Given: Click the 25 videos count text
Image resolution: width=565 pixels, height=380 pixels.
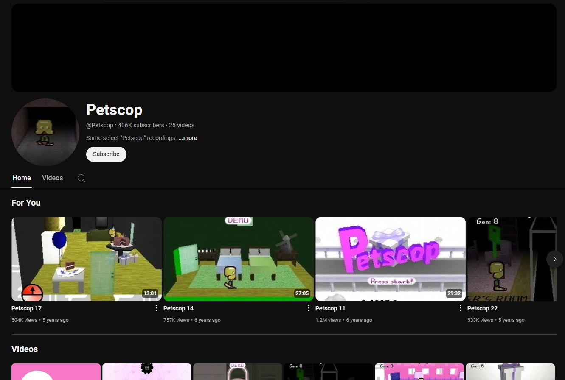Looking at the screenshot, I should (x=182, y=125).
